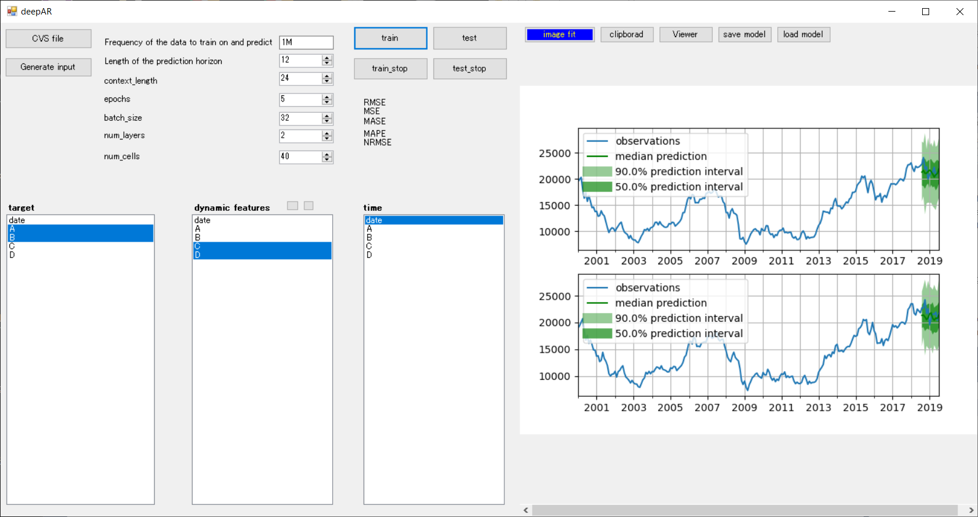Increase batch_size with up arrow
The height and width of the screenshot is (517, 978).
tap(327, 115)
